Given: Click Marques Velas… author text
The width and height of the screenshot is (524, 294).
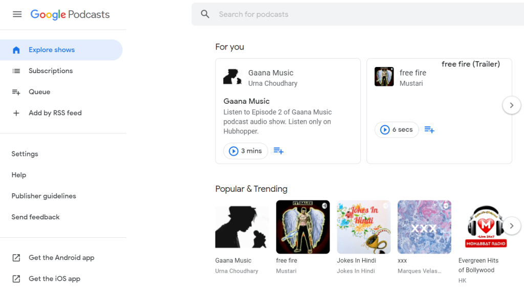Looking at the screenshot, I should [x=420, y=271].
